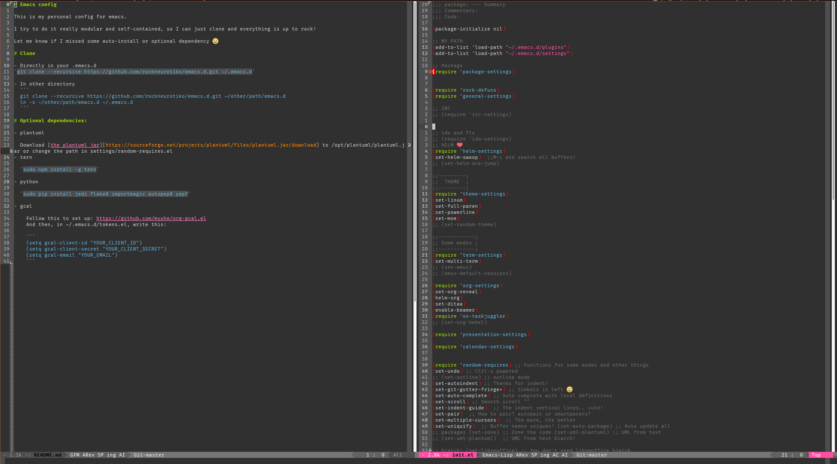This screenshot has height=464, width=837.
Task: Click "(require 'term-settings)" line
Action: (469, 255)
